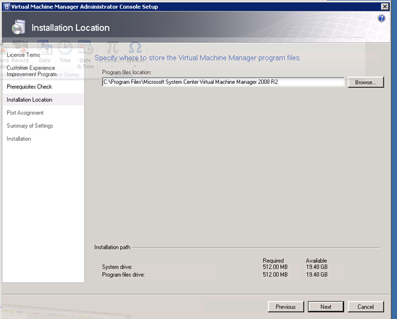The image size is (397, 319).
Task: Select the Prerequisites Check step
Action: pos(30,87)
